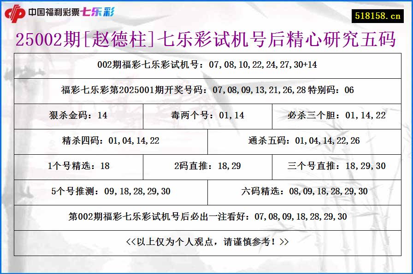Select the 002期福彩七乐彩试机号 header row

click(206, 65)
